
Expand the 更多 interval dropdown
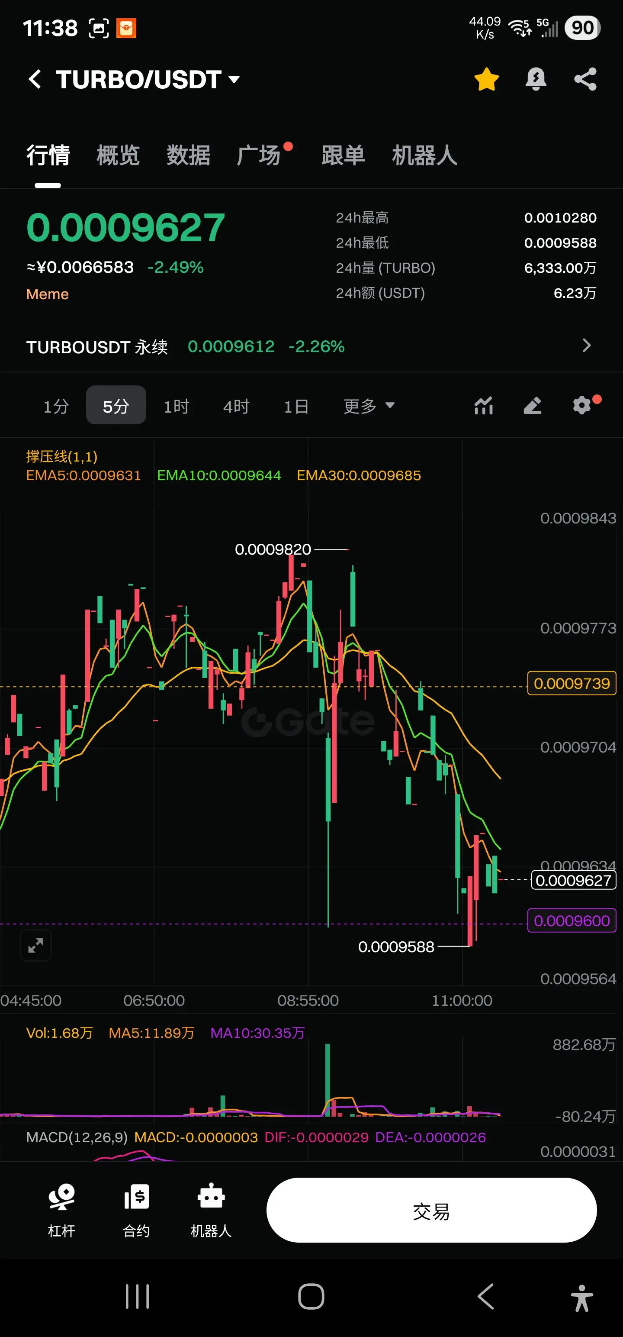[x=369, y=406]
